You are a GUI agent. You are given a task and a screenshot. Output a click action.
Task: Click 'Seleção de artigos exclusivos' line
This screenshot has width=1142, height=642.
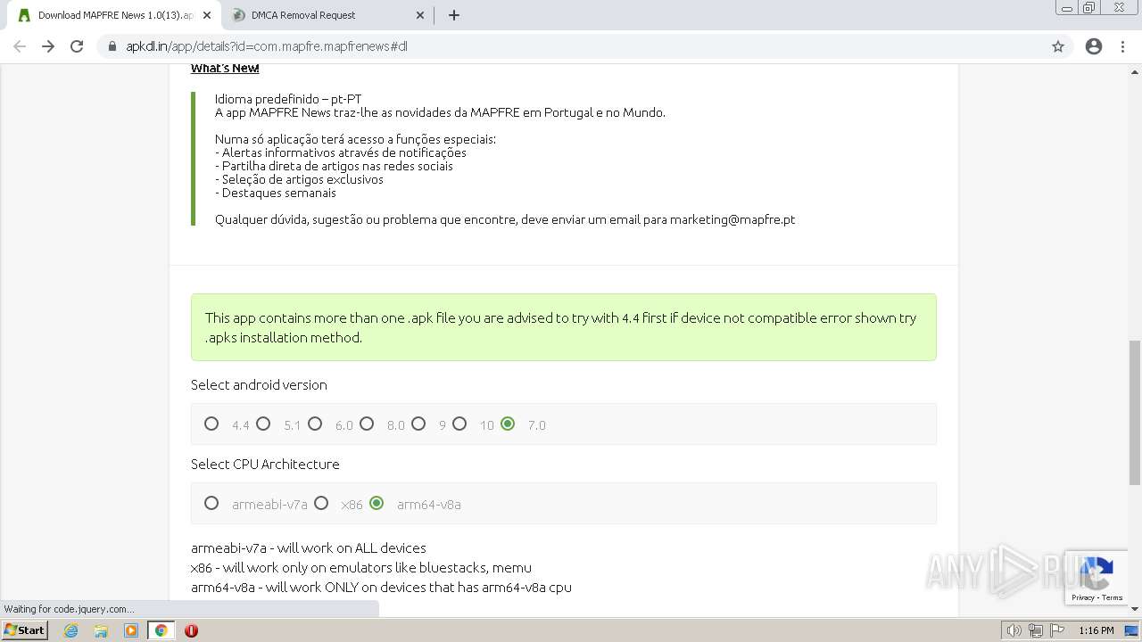[x=299, y=179]
